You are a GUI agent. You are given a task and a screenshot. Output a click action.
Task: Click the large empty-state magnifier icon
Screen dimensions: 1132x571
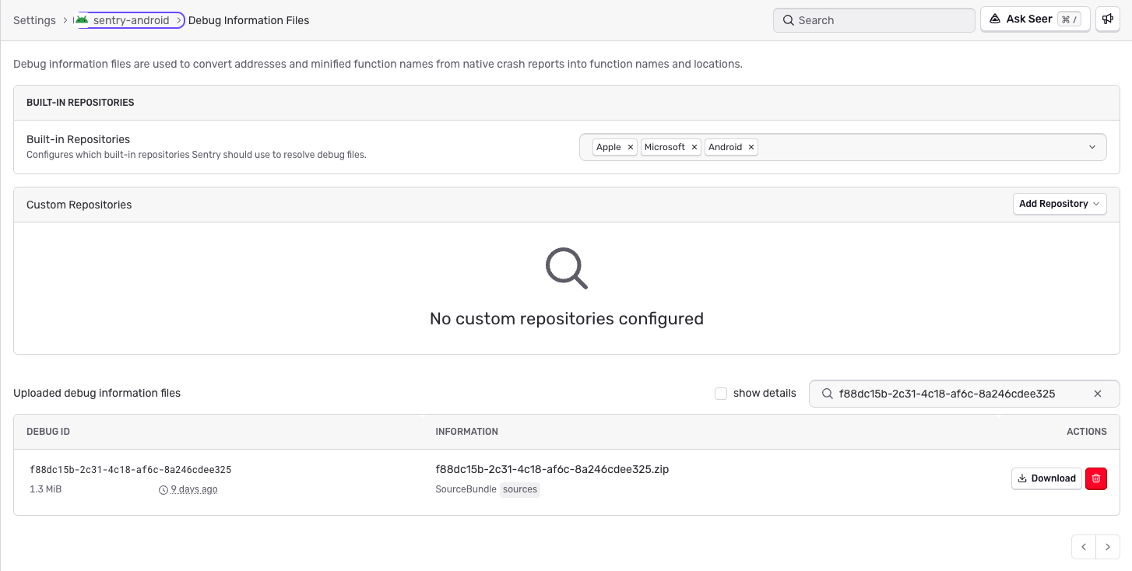pos(566,268)
